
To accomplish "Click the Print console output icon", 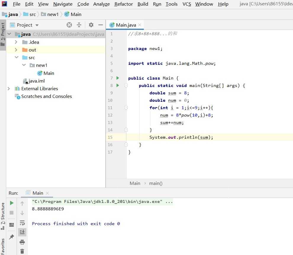I will 22,242.
